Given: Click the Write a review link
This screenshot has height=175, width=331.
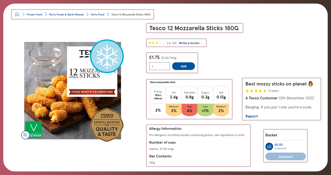Looking at the screenshot, I should [189, 43].
